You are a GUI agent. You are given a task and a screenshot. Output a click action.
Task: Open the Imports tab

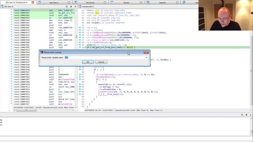coord(162,3)
